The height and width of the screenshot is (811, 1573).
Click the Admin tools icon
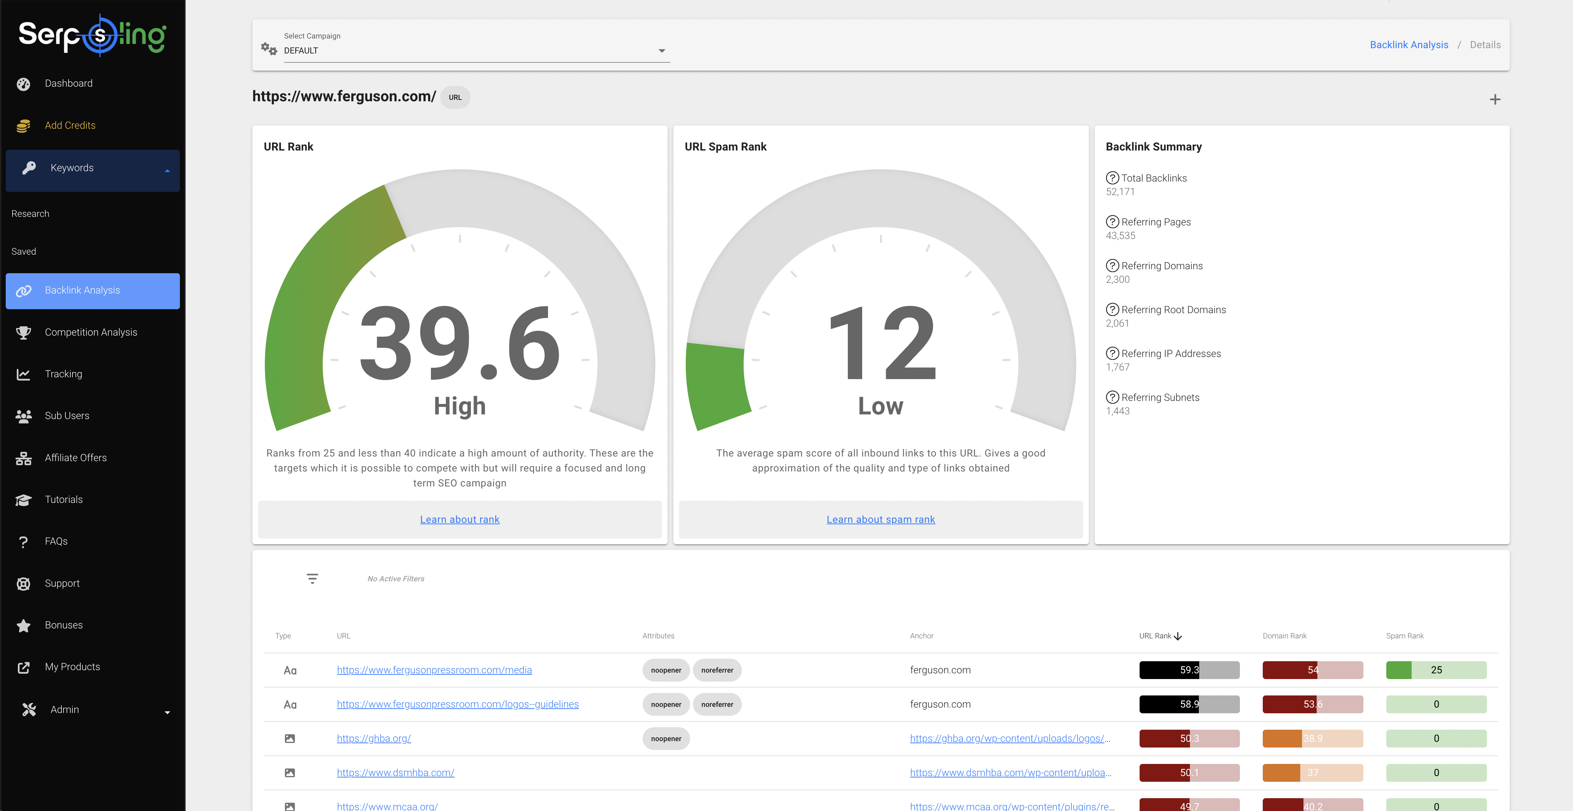(29, 709)
